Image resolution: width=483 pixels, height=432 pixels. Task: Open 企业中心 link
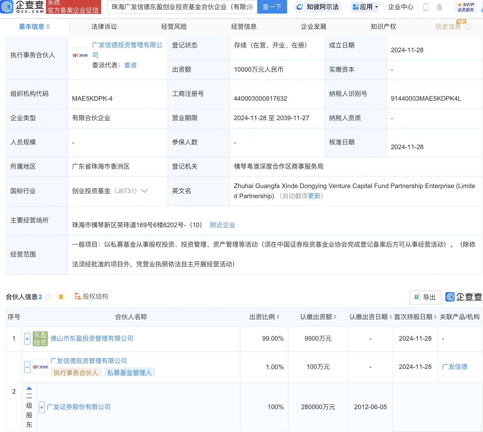tap(401, 7)
